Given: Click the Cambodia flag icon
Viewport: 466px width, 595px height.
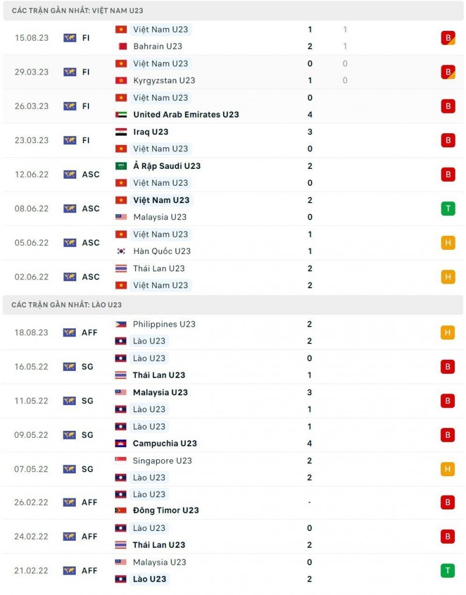Looking at the screenshot, I should (x=121, y=443).
